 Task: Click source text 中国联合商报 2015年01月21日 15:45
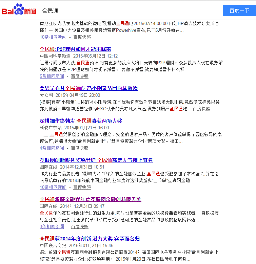[x=77, y=245]
